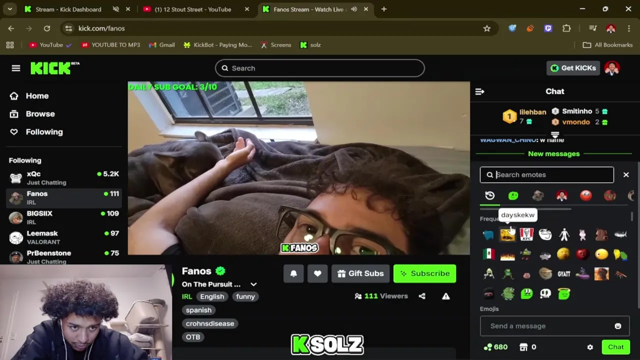Bookmark this page with star icon
Screen dimensions: 640x360
pyautogui.click(x=487, y=28)
